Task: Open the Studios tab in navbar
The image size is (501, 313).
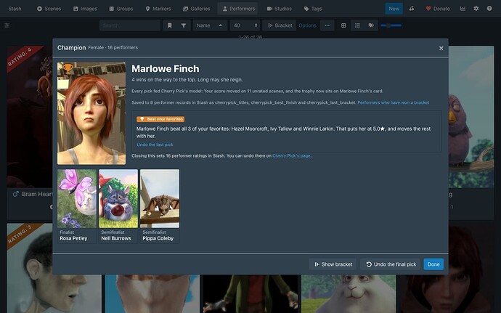Action: click(x=279, y=9)
